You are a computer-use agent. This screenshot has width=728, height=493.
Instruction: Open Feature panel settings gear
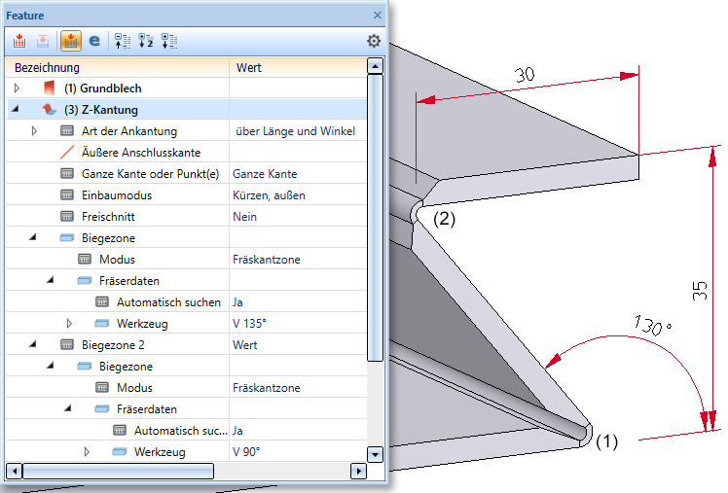coord(374,41)
